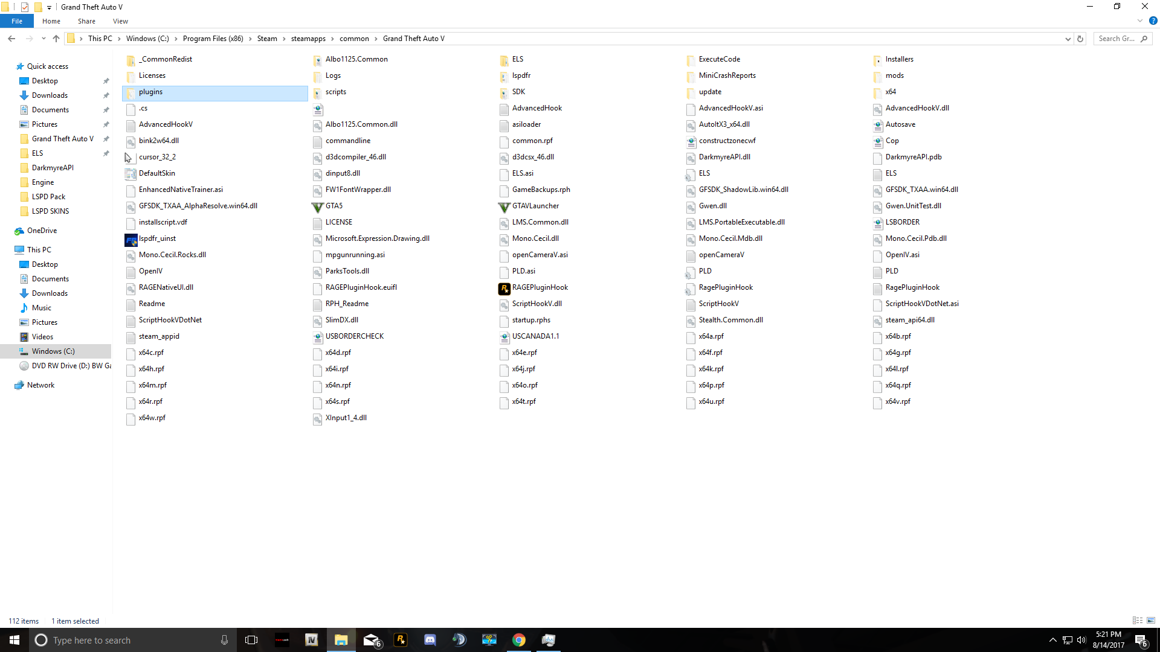Open the plugins folder
Viewport: 1160px width, 652px height.
tap(150, 92)
